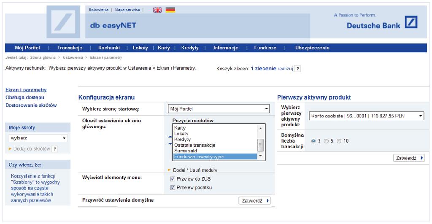Open Karty menu in navigation bar
This screenshot has width=432, height=224.
click(164, 48)
